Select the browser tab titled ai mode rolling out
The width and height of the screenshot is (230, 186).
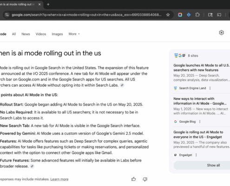pyautogui.click(x=20, y=4)
